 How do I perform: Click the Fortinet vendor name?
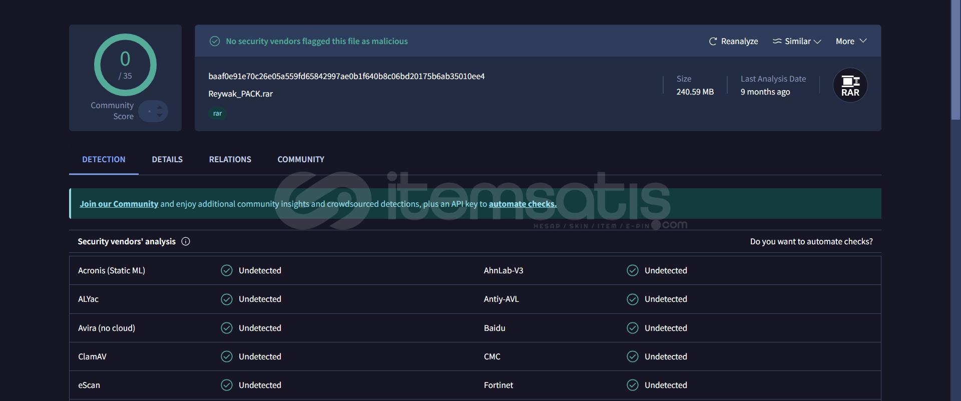click(499, 385)
